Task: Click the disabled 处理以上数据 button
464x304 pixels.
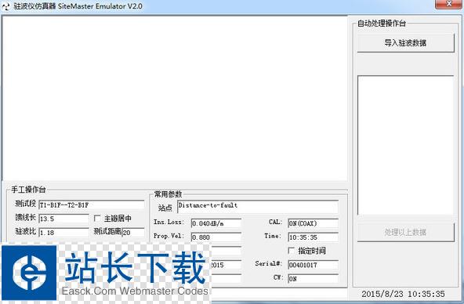Action: [x=405, y=233]
